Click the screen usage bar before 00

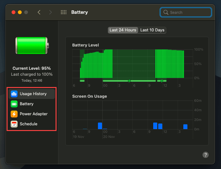100,126
